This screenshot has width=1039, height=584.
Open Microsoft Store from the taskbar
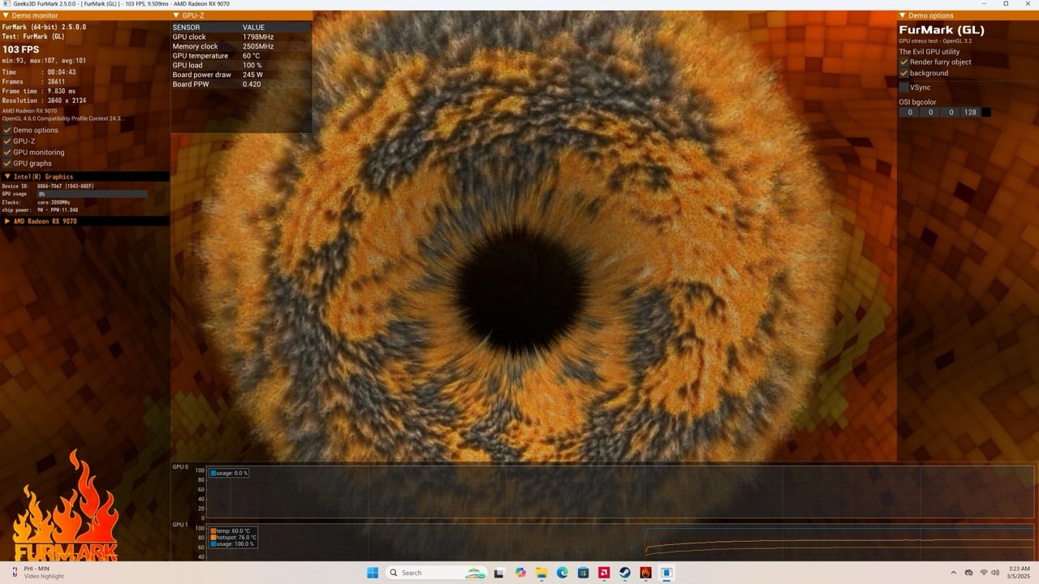click(x=583, y=573)
